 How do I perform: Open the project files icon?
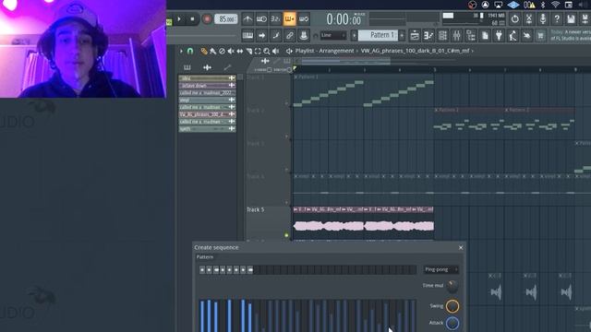(485, 36)
